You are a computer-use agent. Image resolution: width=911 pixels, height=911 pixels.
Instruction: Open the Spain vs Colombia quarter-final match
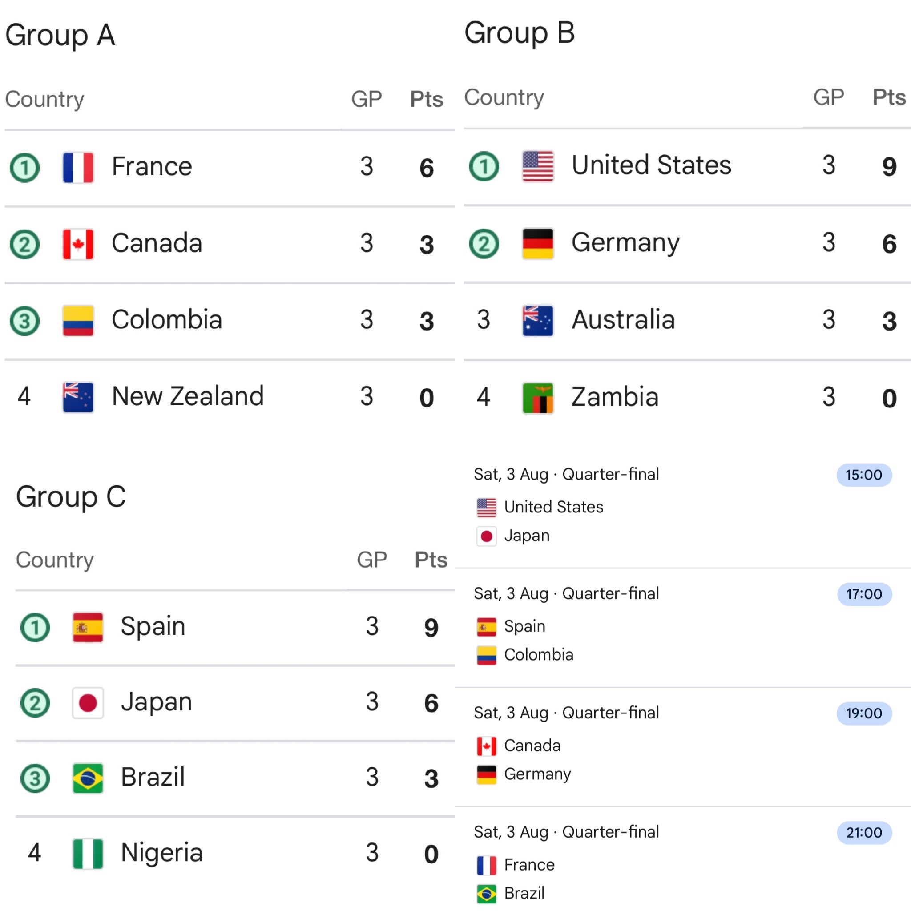coord(683,628)
